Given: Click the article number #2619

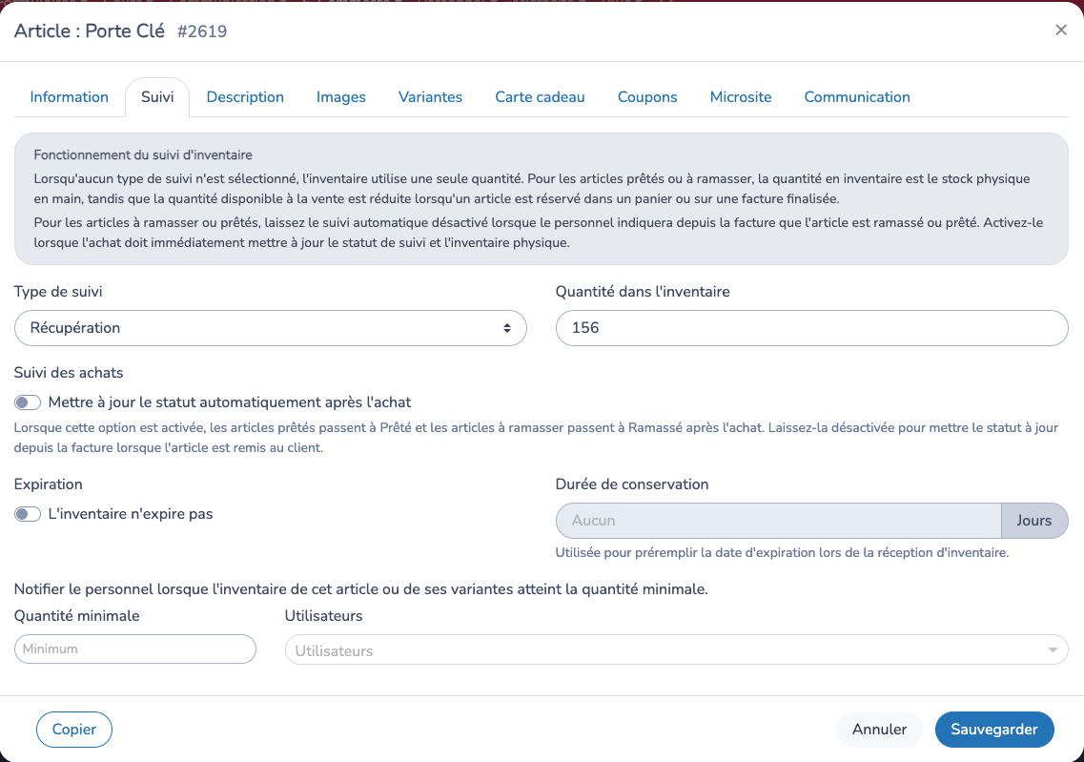Looking at the screenshot, I should pyautogui.click(x=202, y=31).
